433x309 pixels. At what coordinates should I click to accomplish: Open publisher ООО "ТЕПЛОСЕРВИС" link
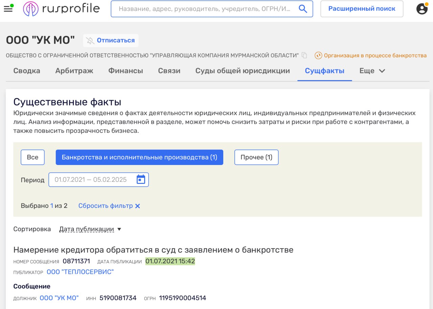[80, 272]
